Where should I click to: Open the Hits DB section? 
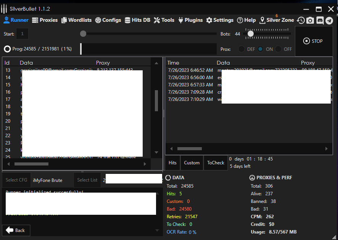(137, 20)
